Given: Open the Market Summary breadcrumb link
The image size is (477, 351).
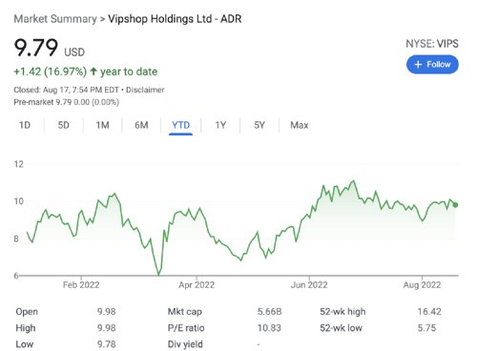Looking at the screenshot, I should click(x=55, y=19).
